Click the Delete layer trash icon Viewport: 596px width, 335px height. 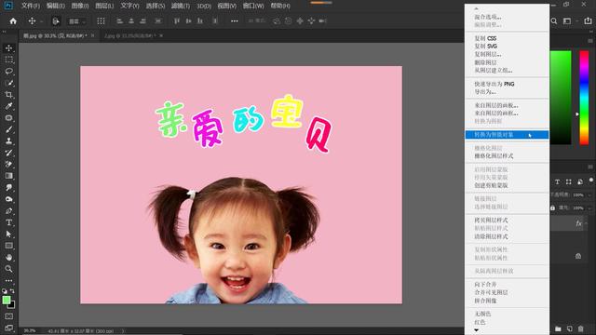coord(581,328)
